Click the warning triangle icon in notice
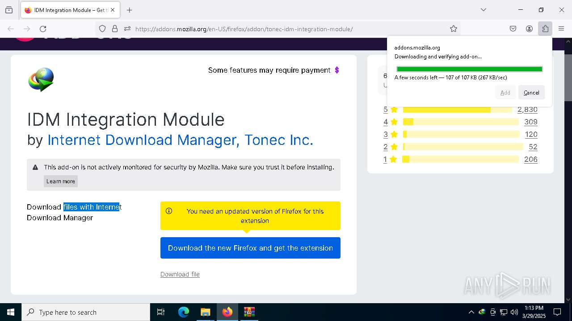This screenshot has width=572, height=321. 35,168
